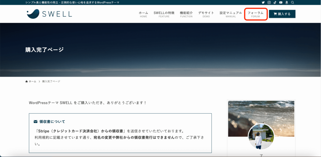Click the 領収書について heading
321x157 pixels.
click(52, 122)
